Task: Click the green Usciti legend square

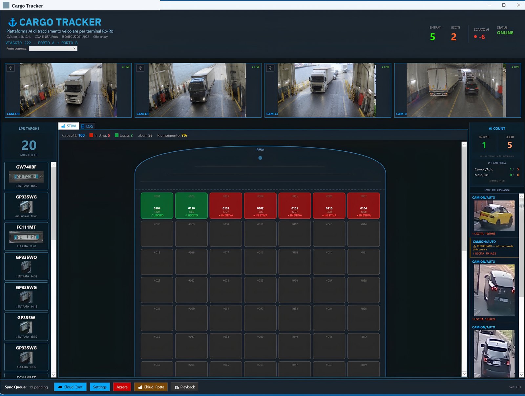Action: click(116, 135)
